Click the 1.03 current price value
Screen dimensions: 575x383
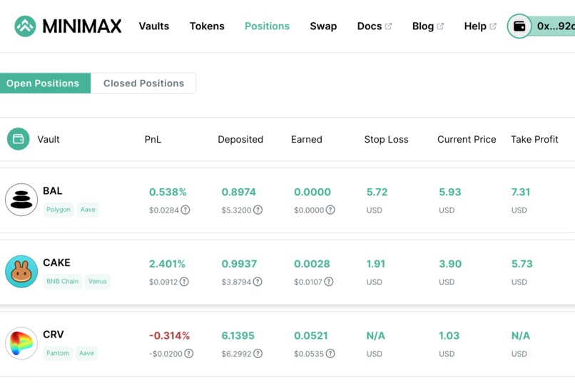coord(449,336)
